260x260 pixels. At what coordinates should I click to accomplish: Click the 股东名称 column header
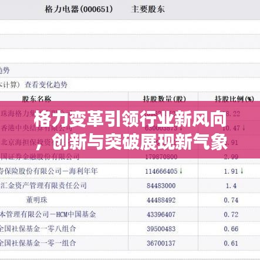pyautogui.click(x=36, y=99)
